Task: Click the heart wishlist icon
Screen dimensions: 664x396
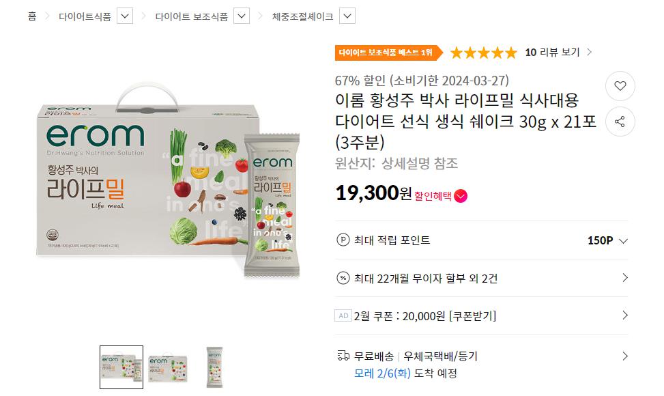Action: click(620, 86)
